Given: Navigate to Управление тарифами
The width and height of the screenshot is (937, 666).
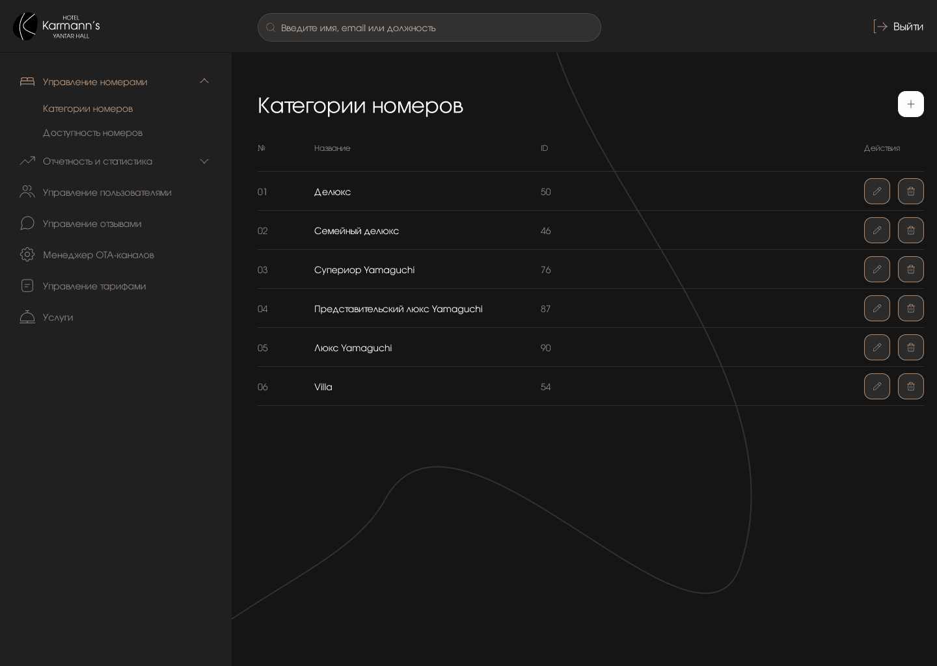Looking at the screenshot, I should (x=94, y=286).
